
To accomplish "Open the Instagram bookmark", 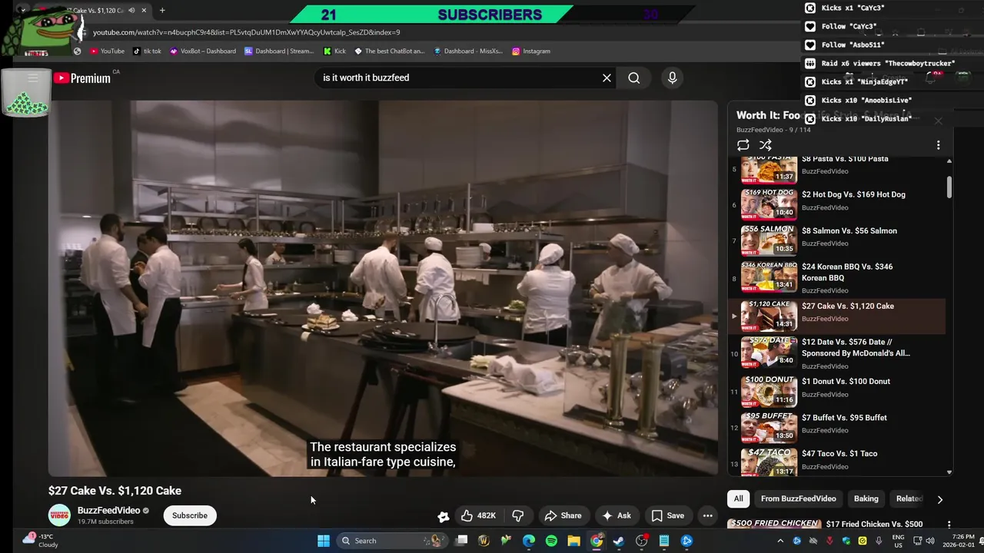I will pos(531,51).
